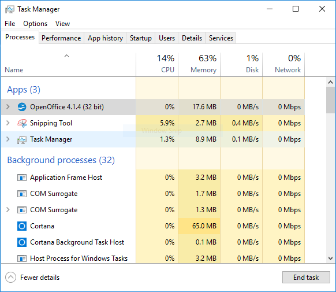Image resolution: width=336 pixels, height=292 pixels.
Task: Click the Apps (3) group heading
Action: 24,90
